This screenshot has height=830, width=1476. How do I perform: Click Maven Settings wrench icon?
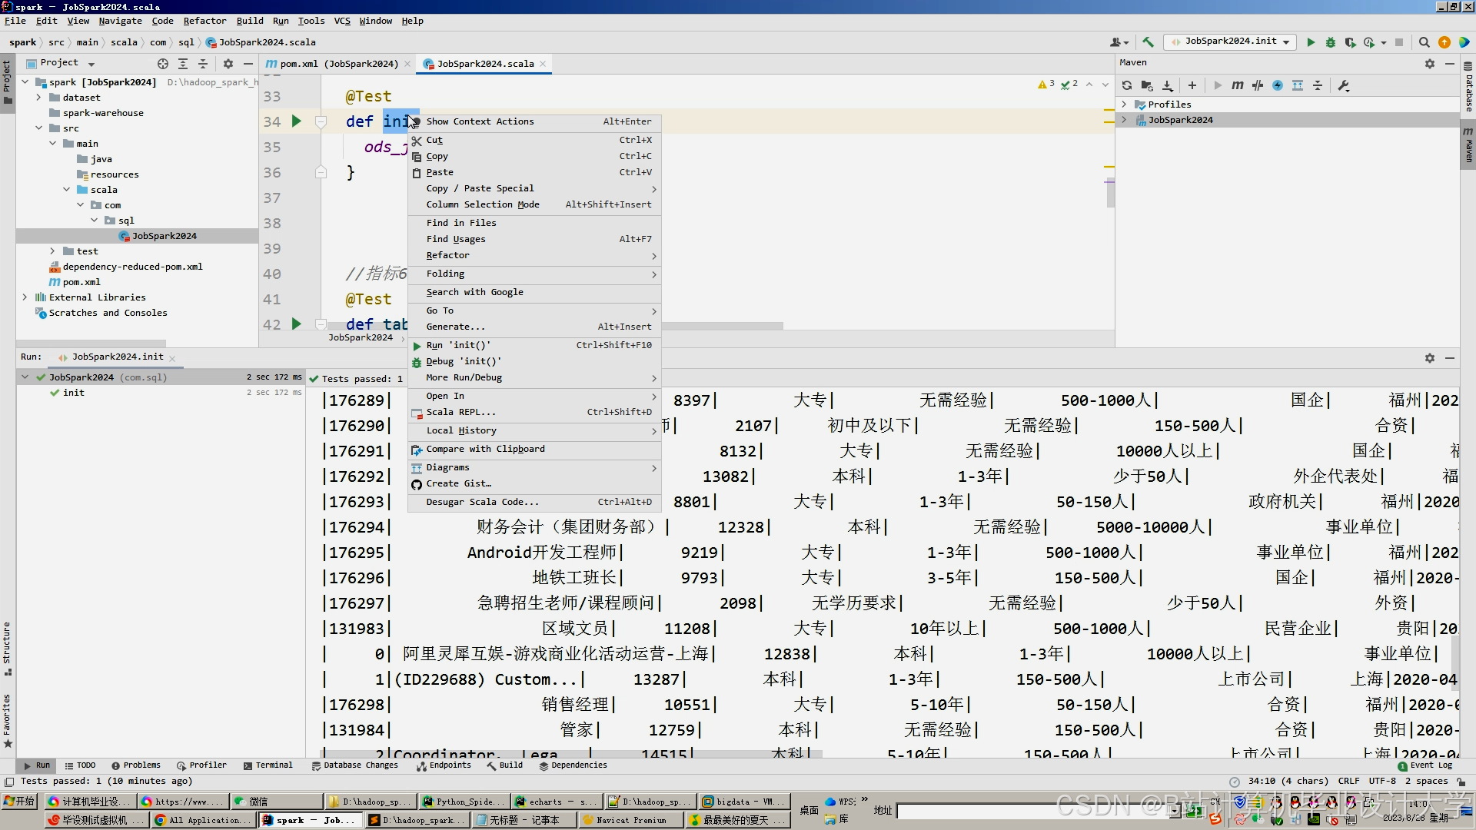[x=1344, y=85]
